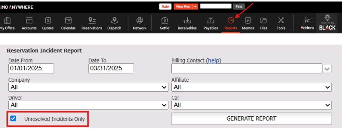Open My Office from the navigation bar
The height and width of the screenshot is (129, 342).
click(x=7, y=23)
